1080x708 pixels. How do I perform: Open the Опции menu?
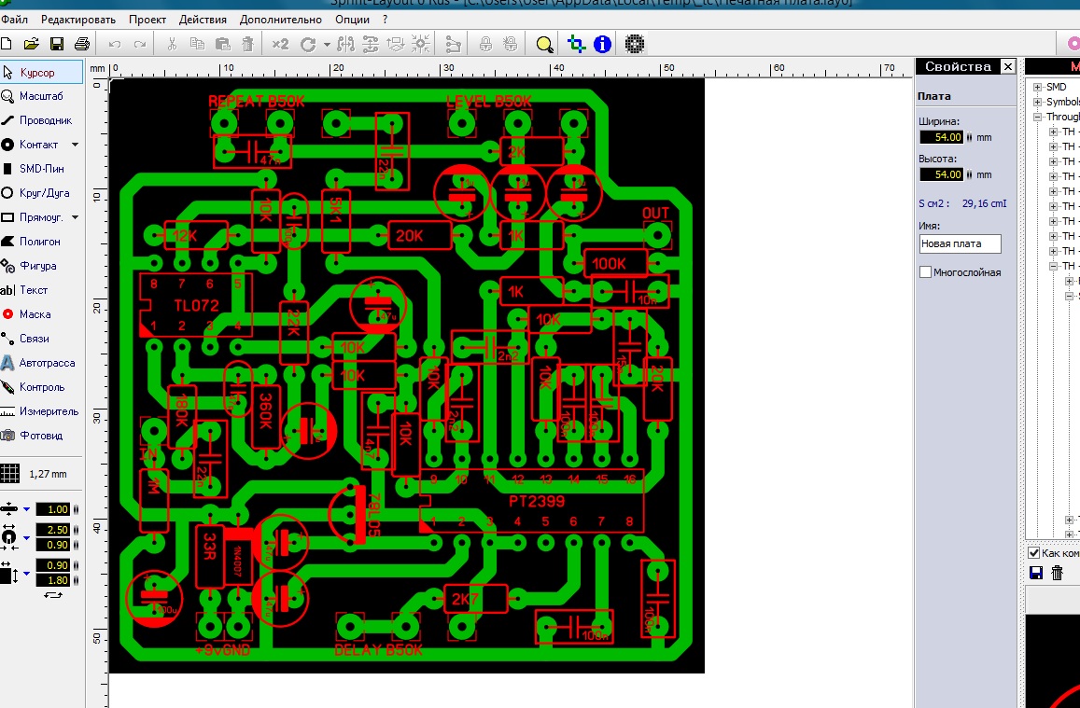(352, 20)
